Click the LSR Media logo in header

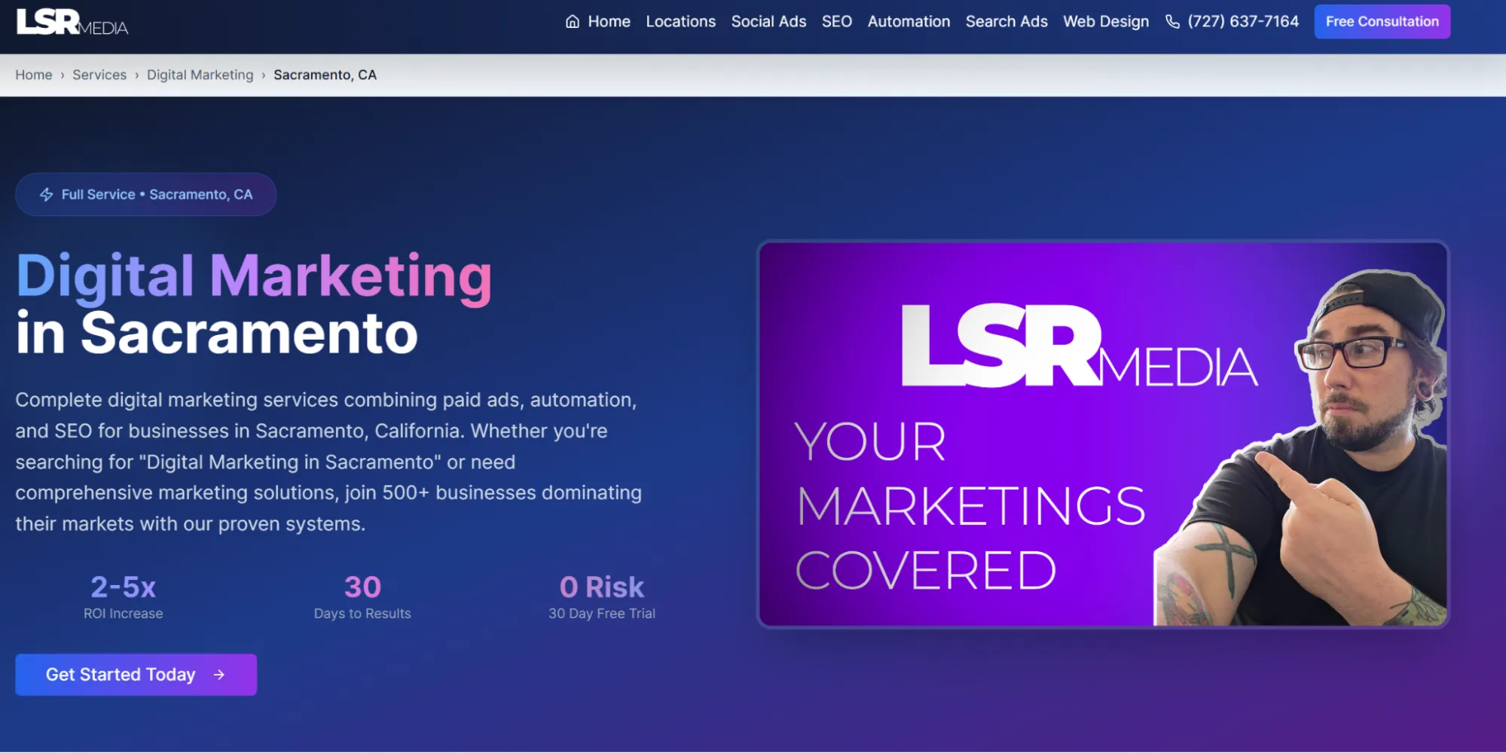pyautogui.click(x=72, y=22)
